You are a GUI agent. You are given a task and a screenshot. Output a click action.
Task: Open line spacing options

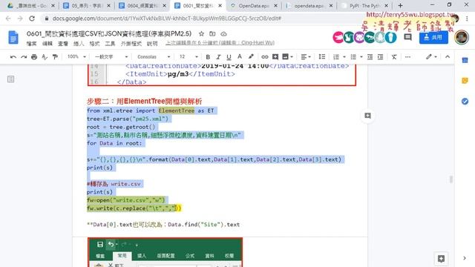coord(322,57)
